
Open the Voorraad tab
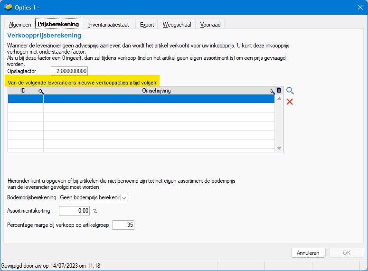(210, 25)
